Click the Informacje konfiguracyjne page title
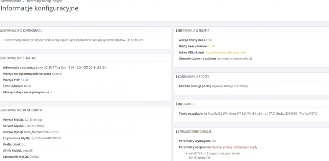 (x=39, y=9)
